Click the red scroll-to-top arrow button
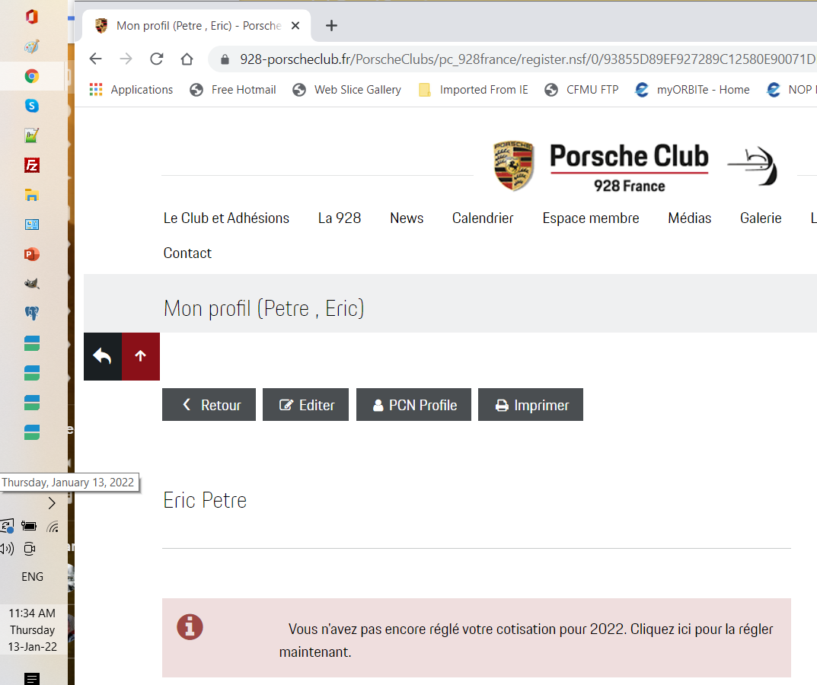Viewport: 817px width, 685px height. point(141,356)
